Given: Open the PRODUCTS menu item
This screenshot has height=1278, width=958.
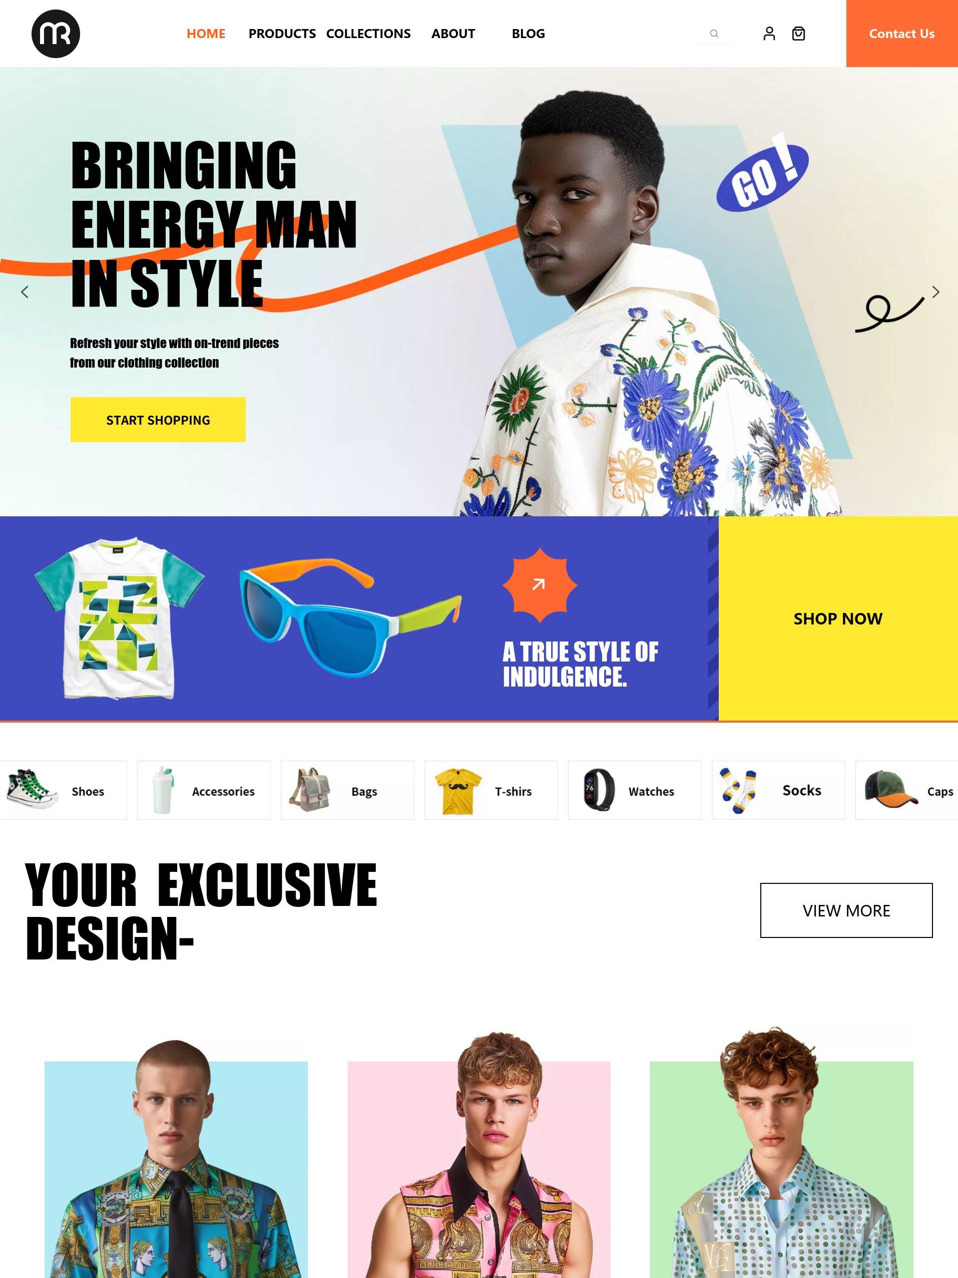Looking at the screenshot, I should (282, 34).
